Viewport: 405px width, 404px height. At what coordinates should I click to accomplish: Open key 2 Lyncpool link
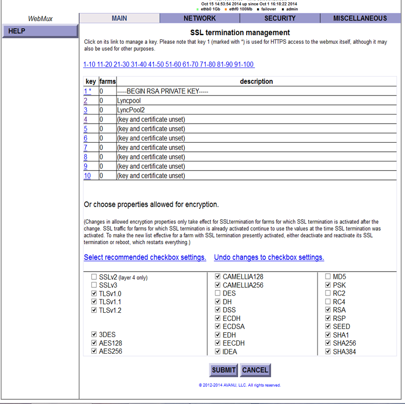click(85, 101)
